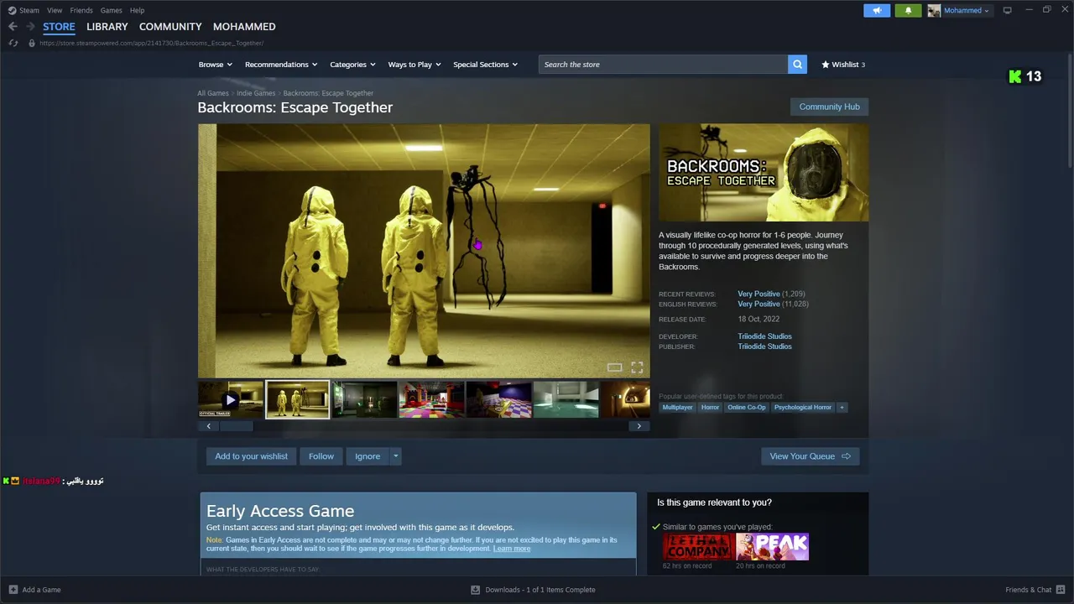Click the magnifier search button
Viewport: 1074px width, 604px height.
(x=797, y=65)
